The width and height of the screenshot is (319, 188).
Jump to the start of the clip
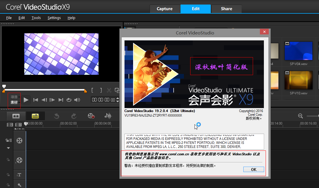[36, 100]
